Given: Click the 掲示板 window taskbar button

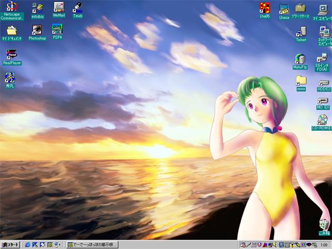Looking at the screenshot, I should pyautogui.click(x=92, y=244).
